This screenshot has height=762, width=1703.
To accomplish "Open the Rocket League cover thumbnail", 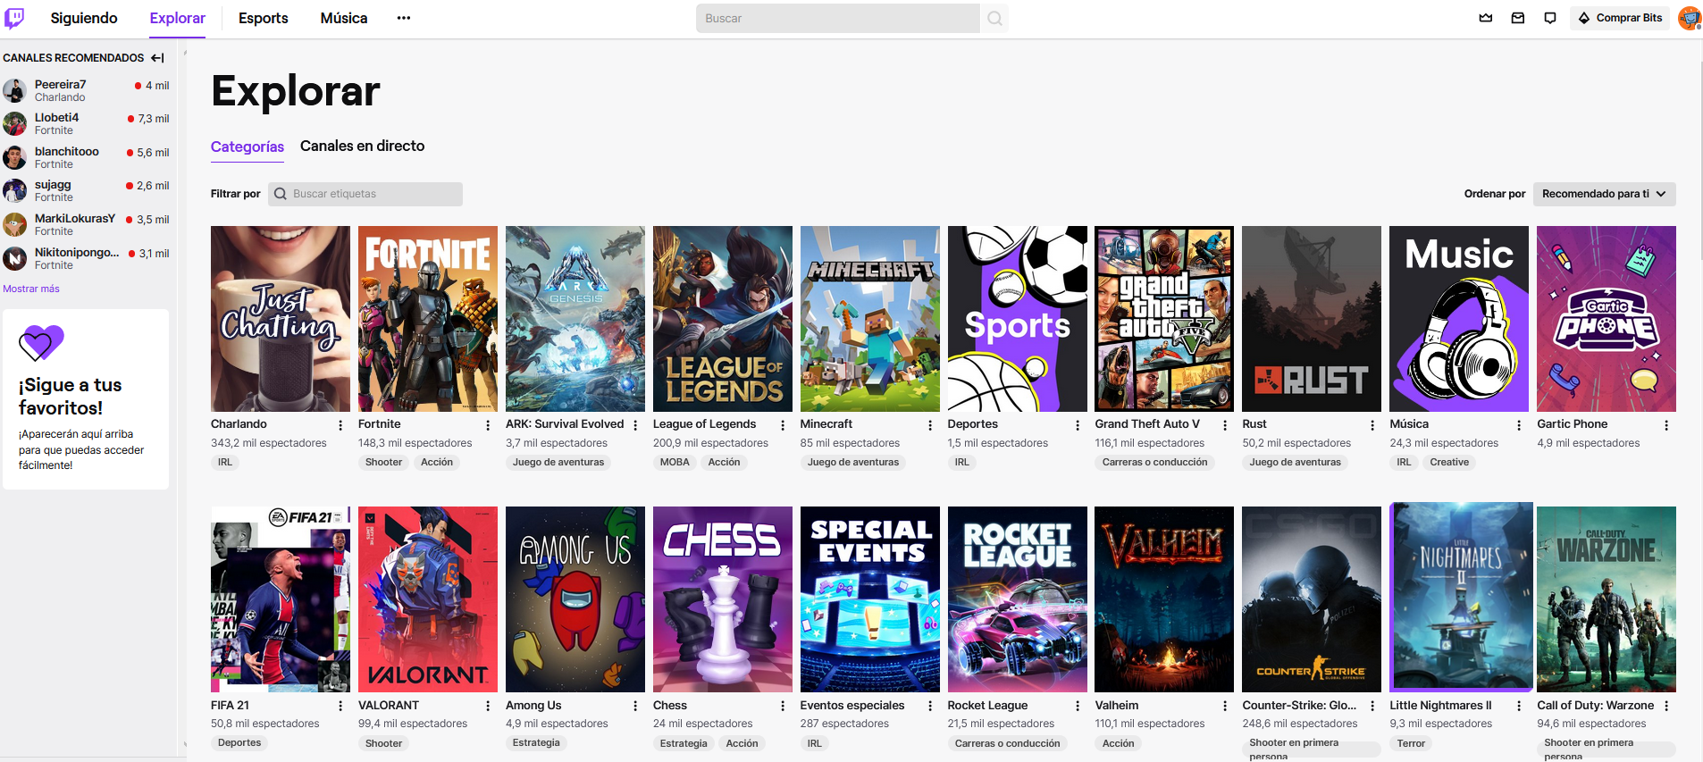I will pyautogui.click(x=1018, y=599).
